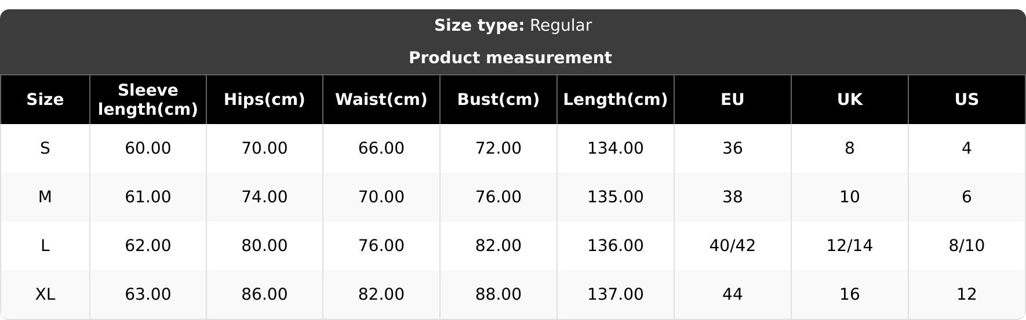This screenshot has width=1026, height=320.
Task: Click the Size type: Regular label
Action: [x=513, y=26]
